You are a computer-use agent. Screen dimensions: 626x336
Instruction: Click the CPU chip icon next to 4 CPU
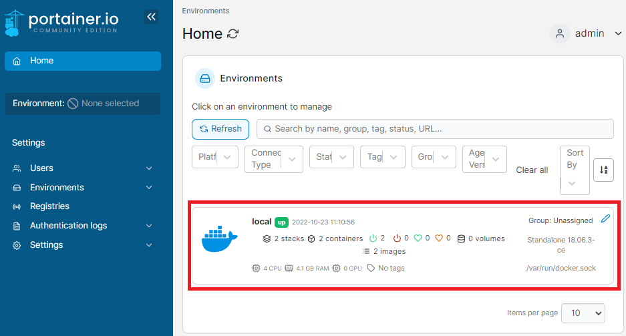[x=256, y=268]
